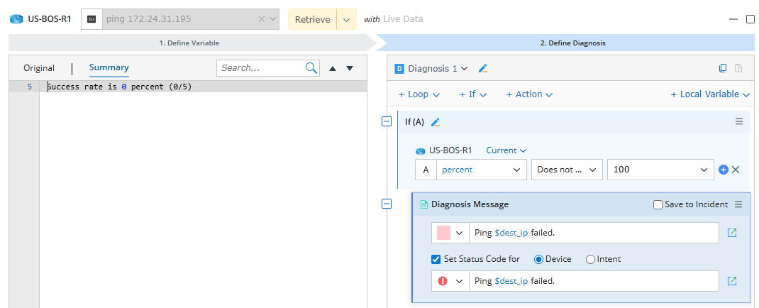759x308 pixels.
Task: Click the copy diagnosis icon
Action: (723, 69)
